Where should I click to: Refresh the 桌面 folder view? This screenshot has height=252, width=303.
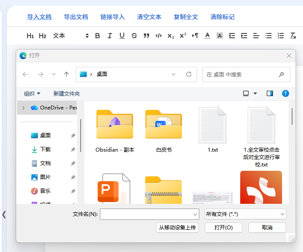(x=189, y=74)
